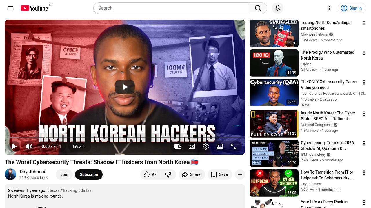Click Tech Certified Podcast channel name
The width and height of the screenshot is (371, 208).
pos(333,94)
